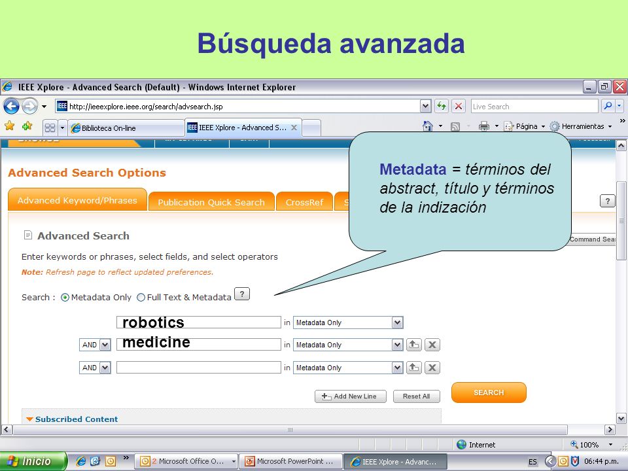
Task: Click the empty third search term field
Action: coord(199,367)
